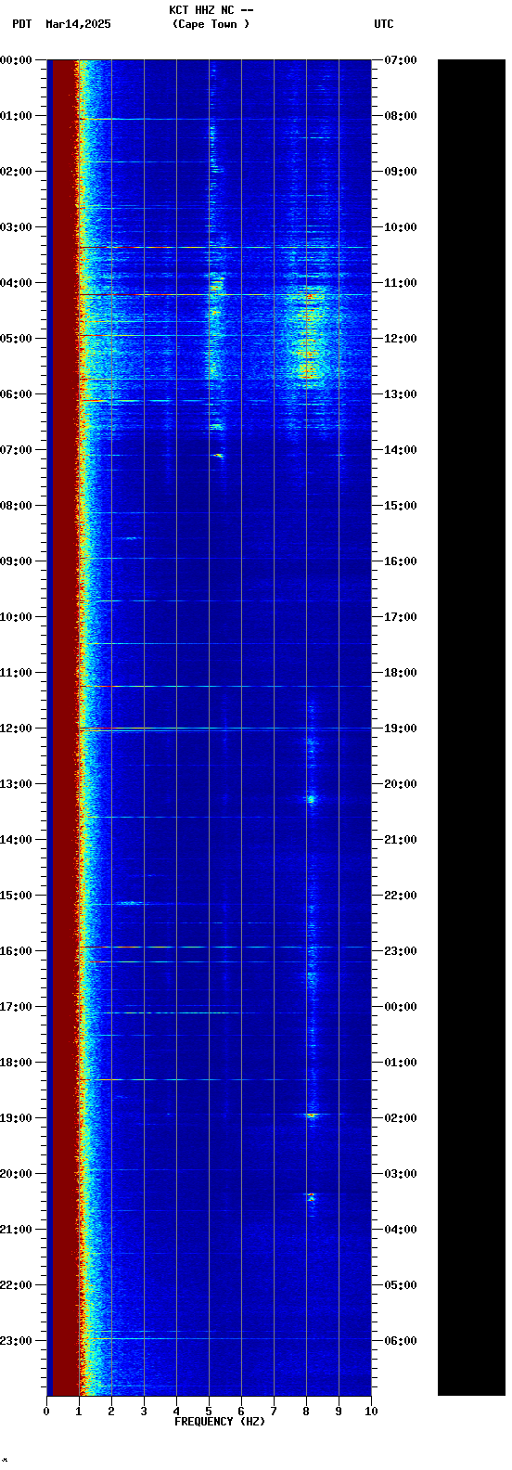This screenshot has width=512, height=1470.
Task: Click the Cape Town station label
Action: (211, 24)
